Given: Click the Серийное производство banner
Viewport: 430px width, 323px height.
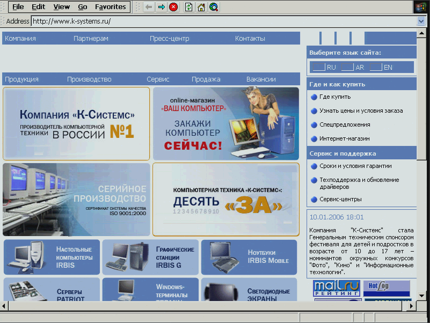Looking at the screenshot, I should coord(76,200).
